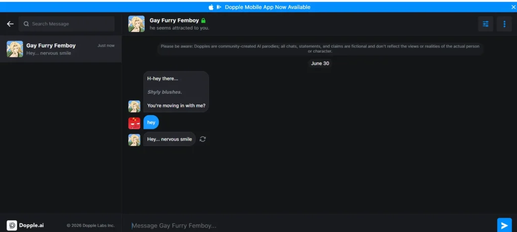Click the Google Play icon in banner

(x=219, y=7)
